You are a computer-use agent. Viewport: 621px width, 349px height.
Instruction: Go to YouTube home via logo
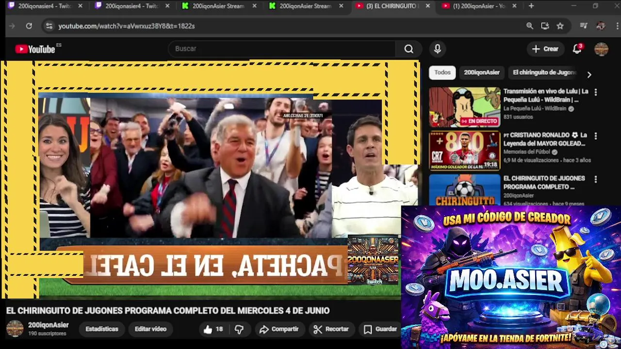pyautogui.click(x=35, y=49)
